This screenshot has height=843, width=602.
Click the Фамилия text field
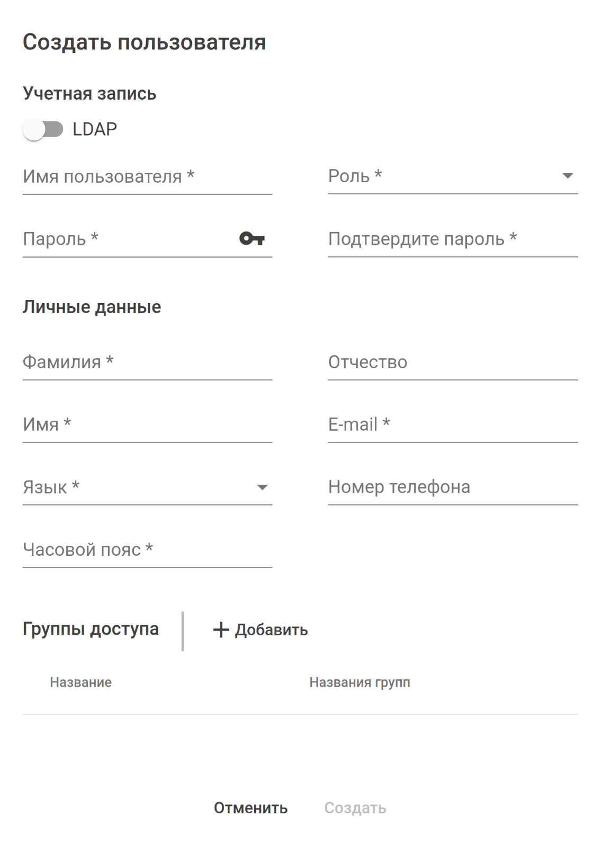147,363
